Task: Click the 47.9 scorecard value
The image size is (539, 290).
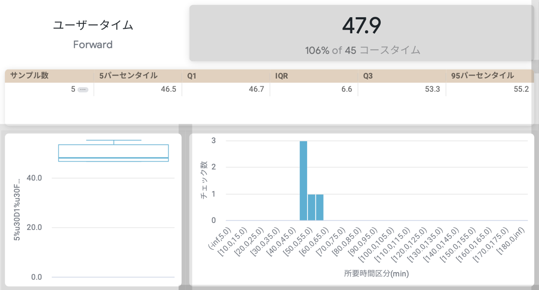Action: tap(361, 25)
